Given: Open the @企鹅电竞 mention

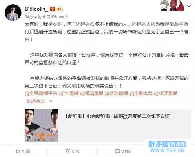Looking at the screenshot, I should [x=141, y=93].
